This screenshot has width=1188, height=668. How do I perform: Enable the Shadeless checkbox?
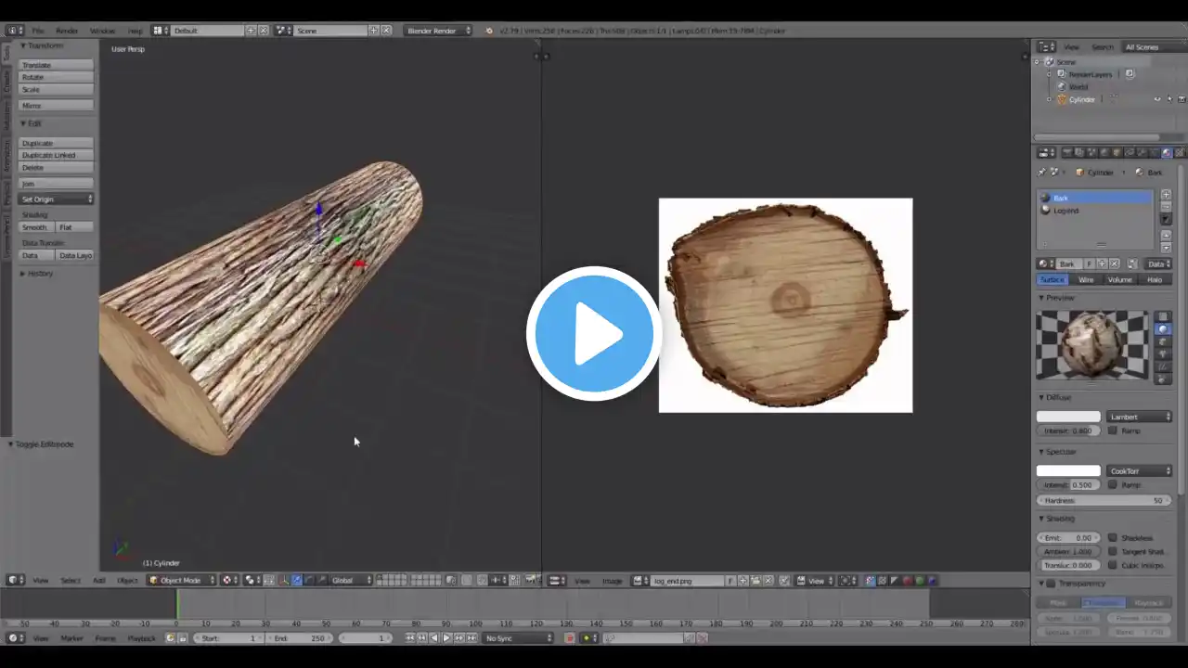pyautogui.click(x=1113, y=538)
